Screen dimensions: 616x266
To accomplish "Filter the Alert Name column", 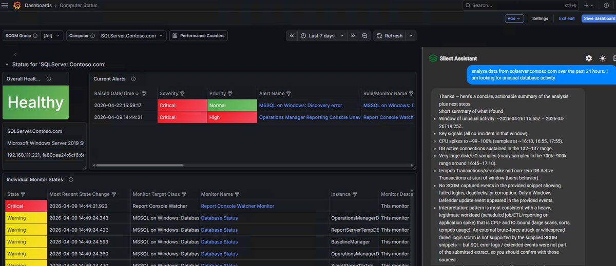I will pyautogui.click(x=289, y=94).
